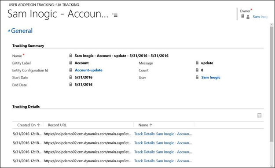This screenshot has width=275, height=168.
Task: Open first Track Details record link
Action: point(163,134)
